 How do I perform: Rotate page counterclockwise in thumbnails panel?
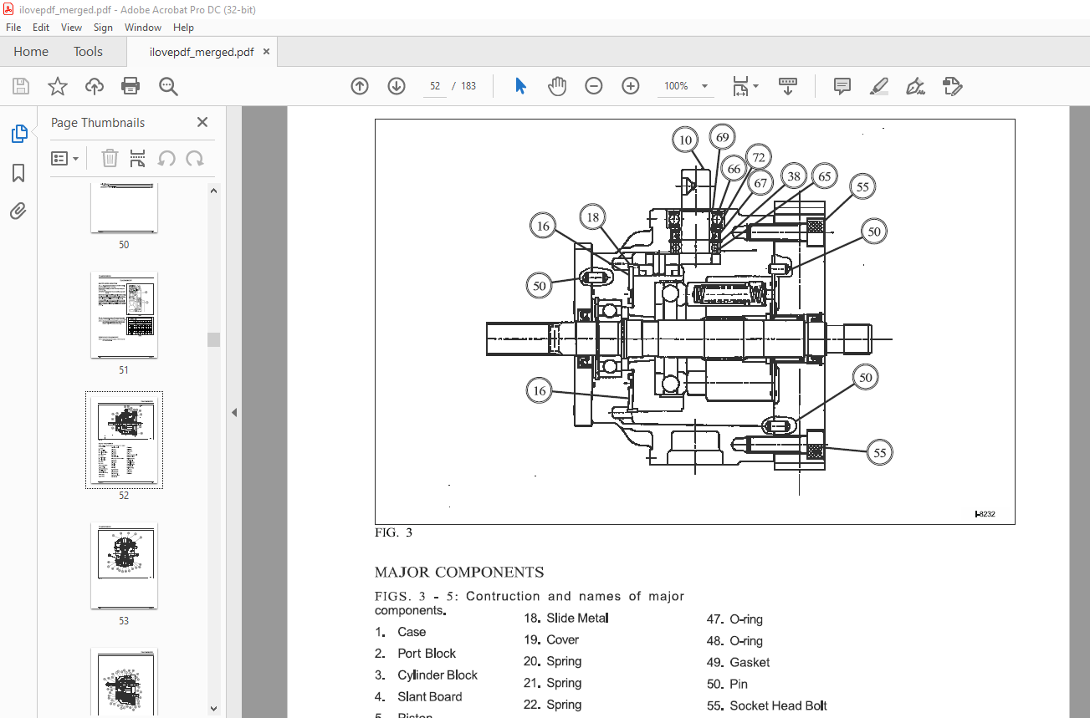[x=166, y=158]
